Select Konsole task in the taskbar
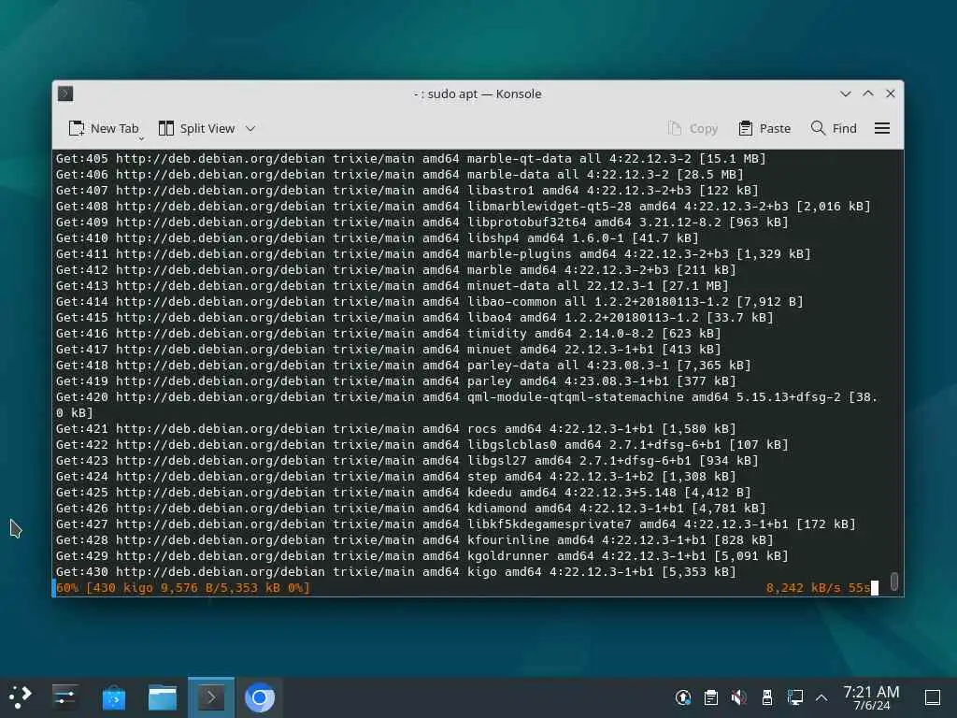 [x=210, y=697]
